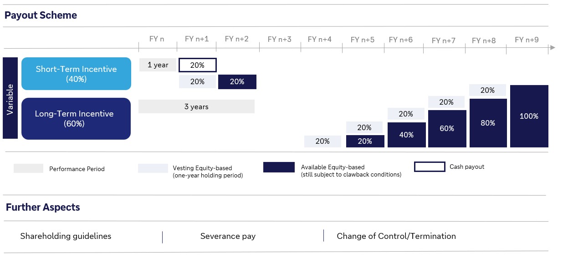Select the FY n+3 timeline label

[x=279, y=39]
